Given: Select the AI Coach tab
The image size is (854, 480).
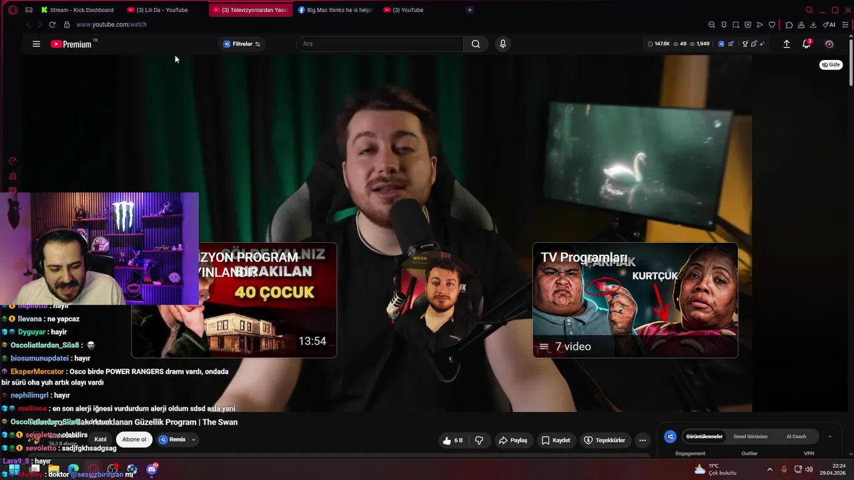Looking at the screenshot, I should [796, 437].
